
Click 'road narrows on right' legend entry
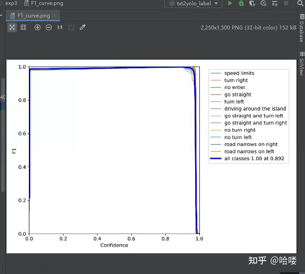[244, 144]
